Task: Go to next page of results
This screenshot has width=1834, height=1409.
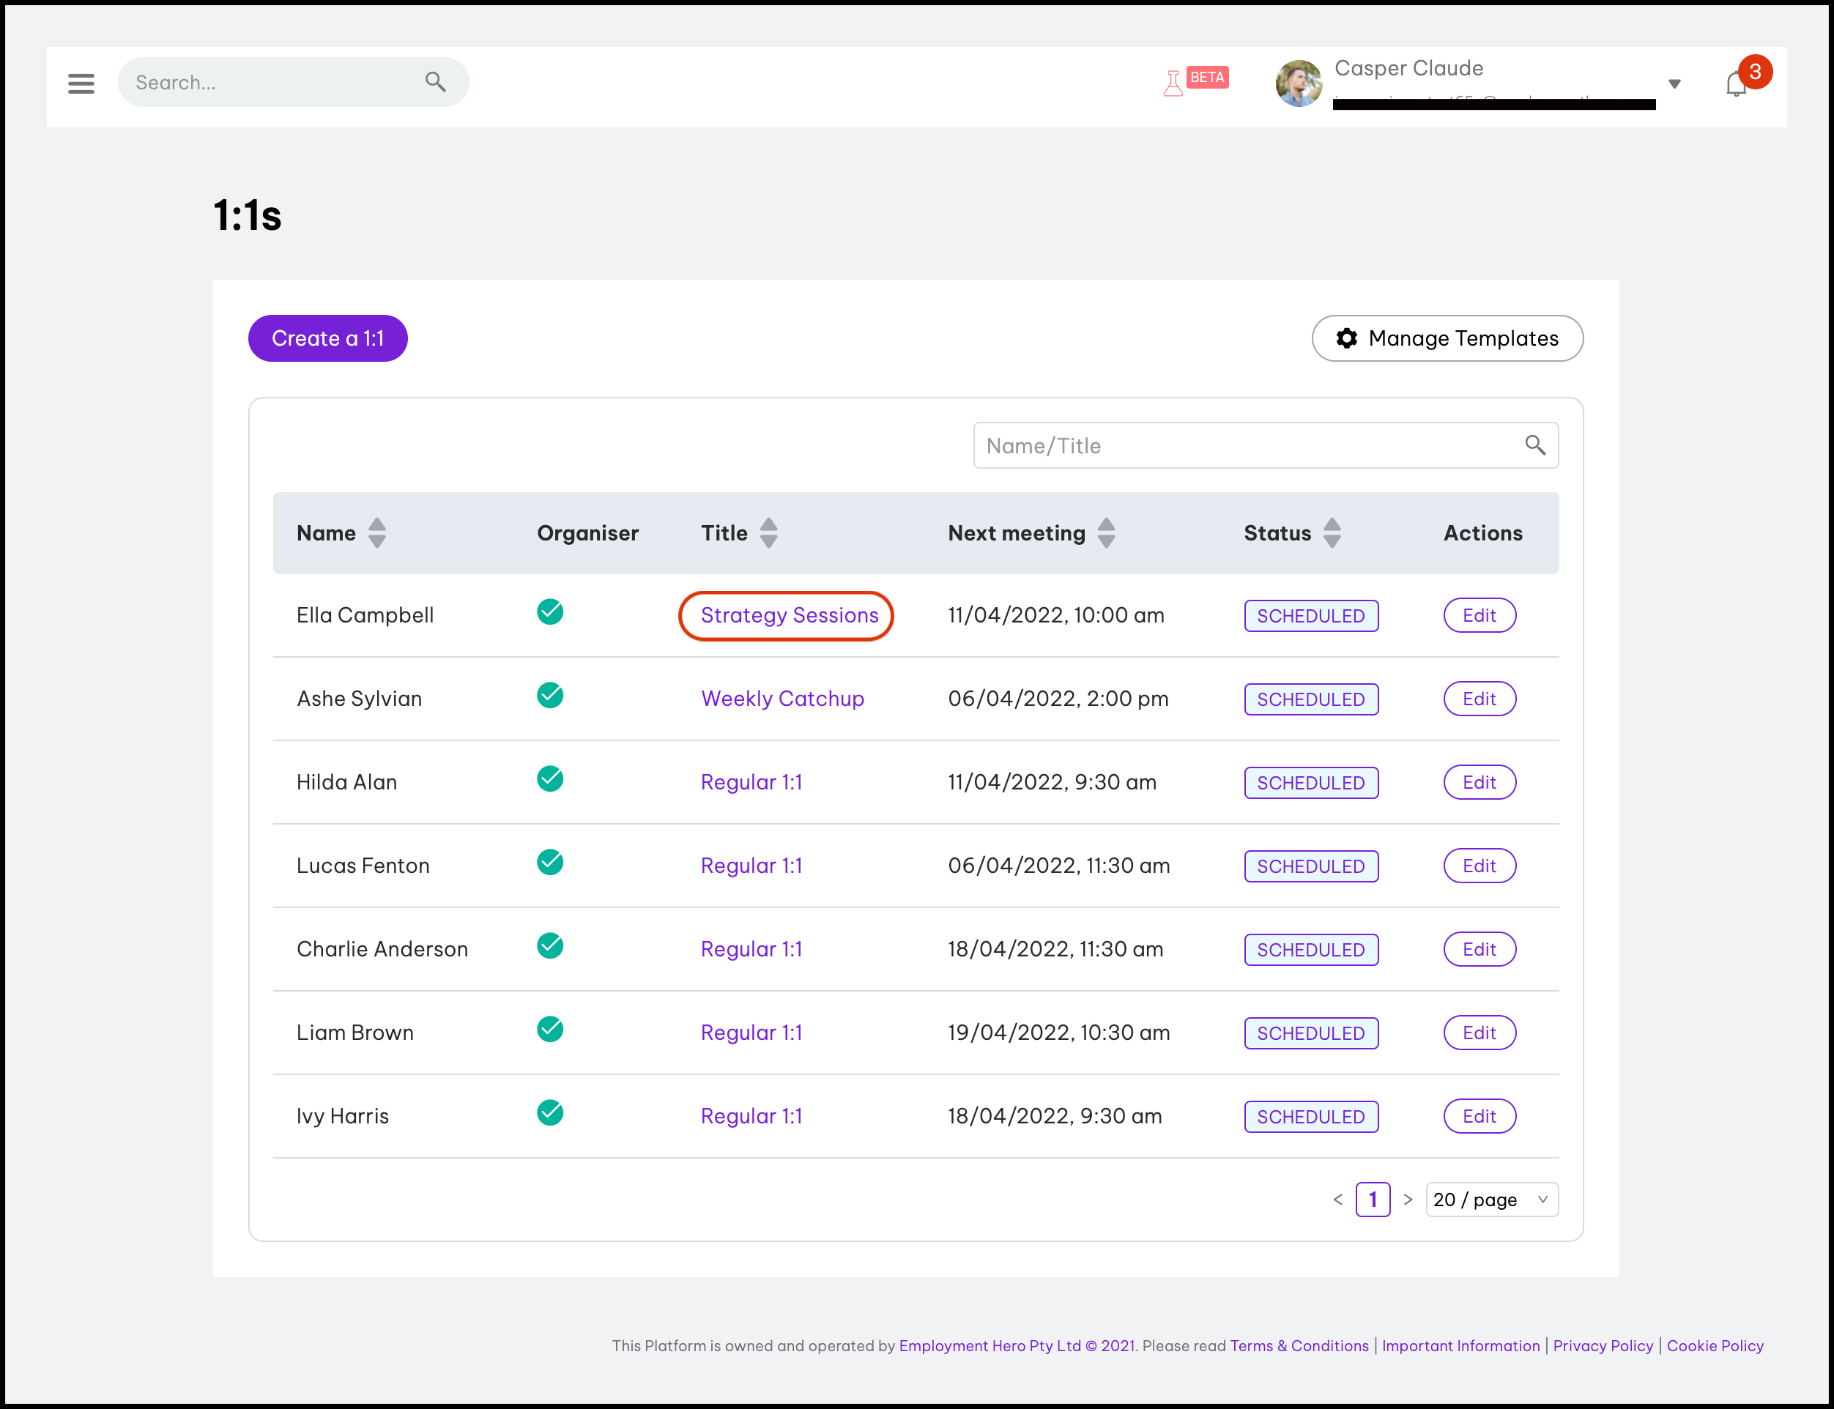Action: point(1408,1200)
